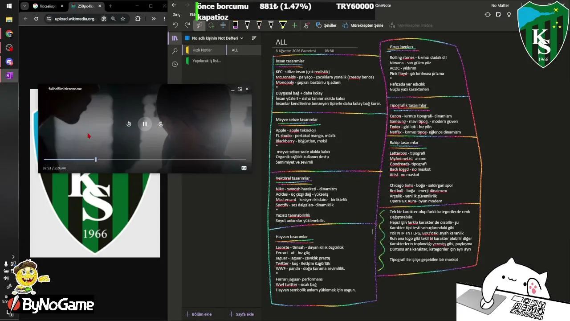Open File Explorer from taskbar
This screenshot has height=321, width=570.
tap(9, 20)
